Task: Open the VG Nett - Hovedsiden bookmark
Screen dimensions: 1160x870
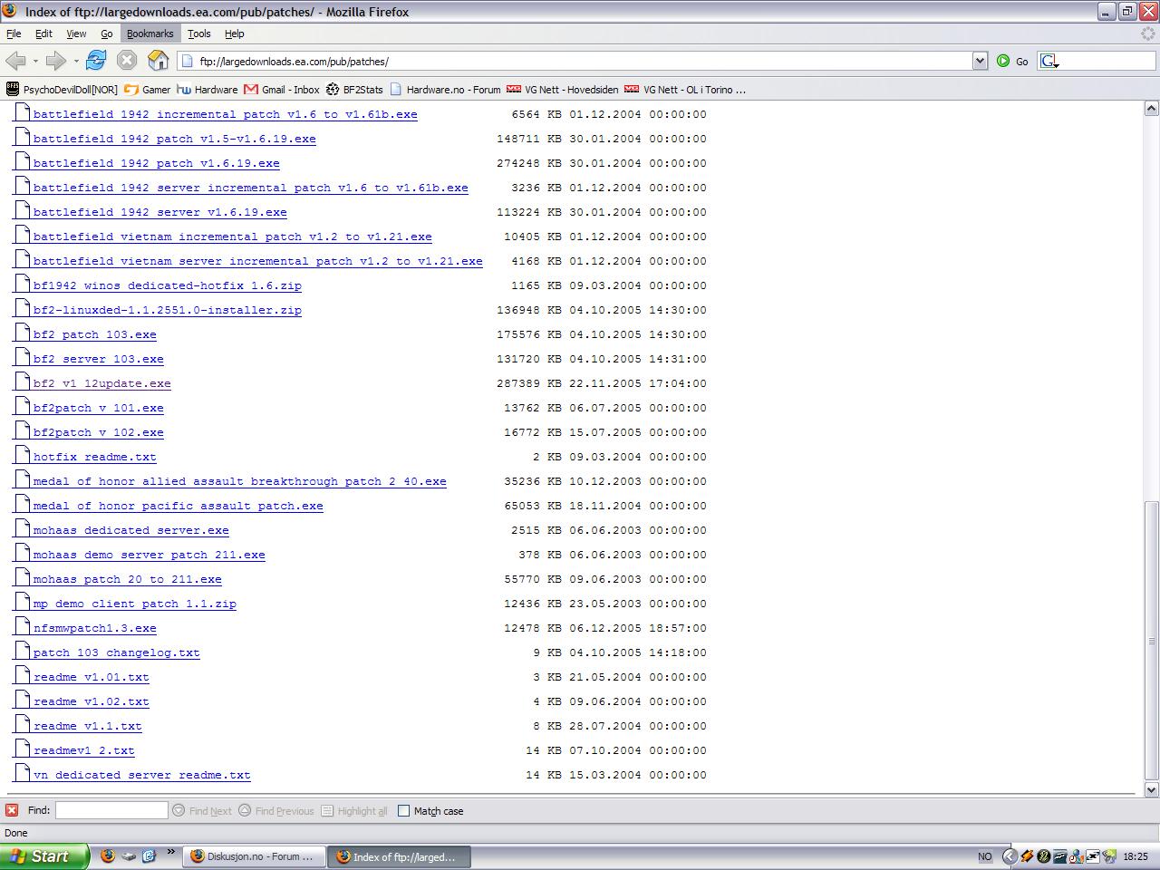Action: click(563, 90)
